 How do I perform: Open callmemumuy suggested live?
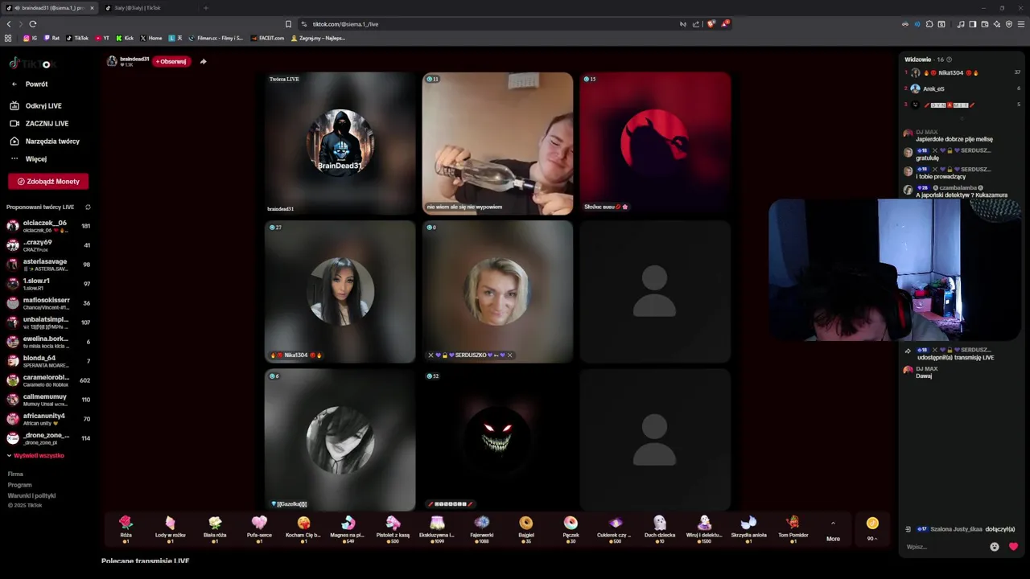point(48,400)
